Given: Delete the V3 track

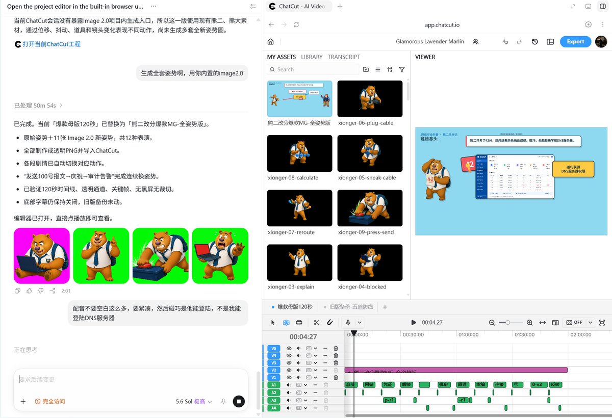Looking at the screenshot, I should (336, 363).
